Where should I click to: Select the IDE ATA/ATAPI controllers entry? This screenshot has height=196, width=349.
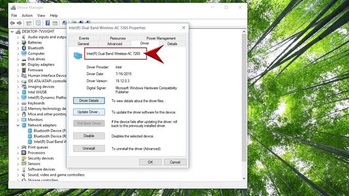point(47,81)
